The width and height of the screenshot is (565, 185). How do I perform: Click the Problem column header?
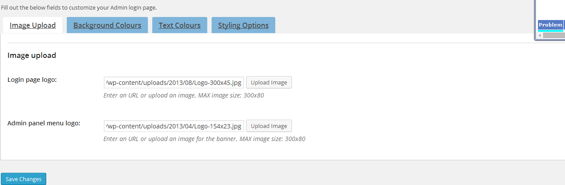point(551,25)
